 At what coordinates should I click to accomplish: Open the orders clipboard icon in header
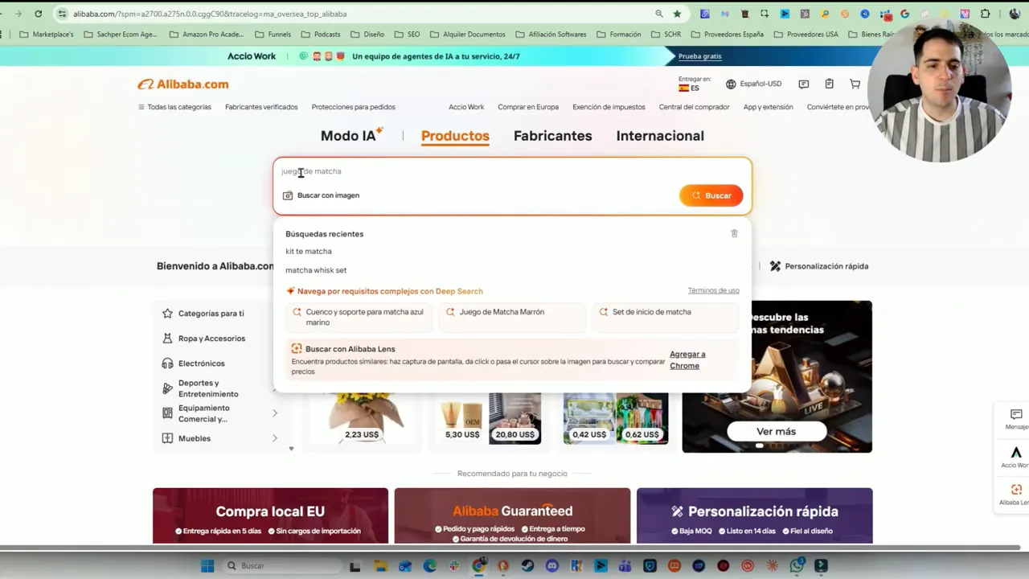click(829, 84)
